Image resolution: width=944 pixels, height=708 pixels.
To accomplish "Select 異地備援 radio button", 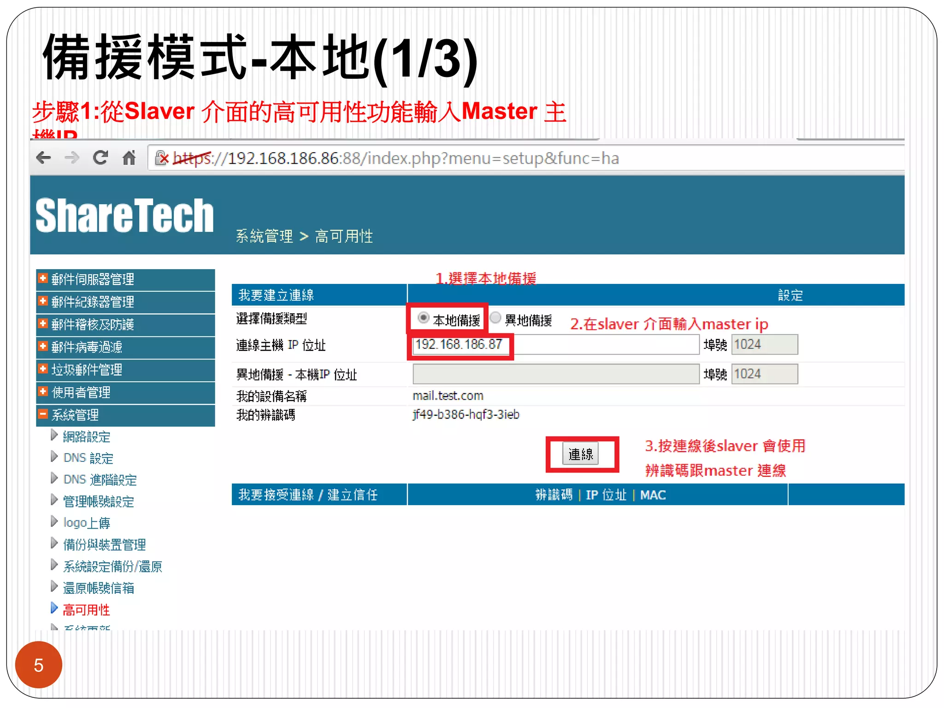I will (495, 318).
